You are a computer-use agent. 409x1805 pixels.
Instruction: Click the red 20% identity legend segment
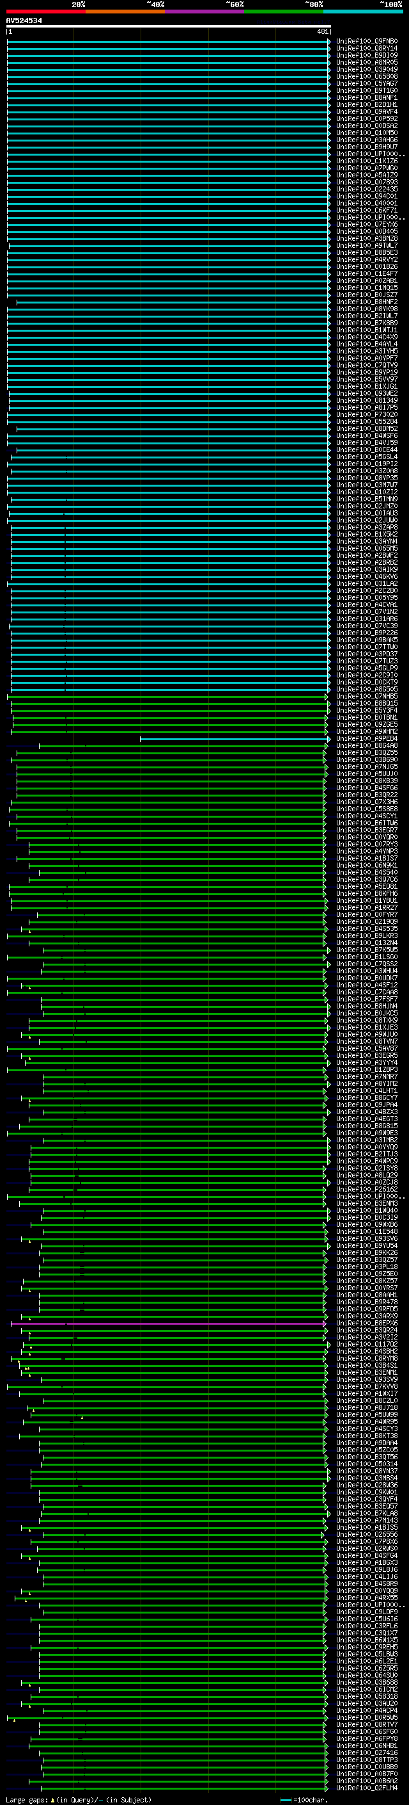coord(45,12)
